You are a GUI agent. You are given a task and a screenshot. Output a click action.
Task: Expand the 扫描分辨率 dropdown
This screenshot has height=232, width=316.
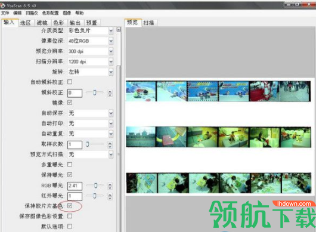pyautogui.click(x=111, y=61)
